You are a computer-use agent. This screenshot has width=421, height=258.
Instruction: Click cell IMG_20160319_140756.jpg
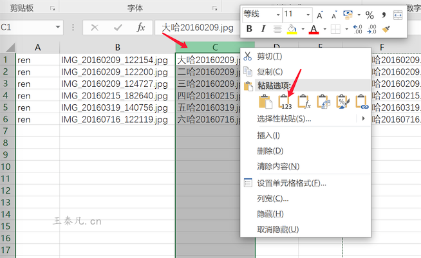pos(117,107)
